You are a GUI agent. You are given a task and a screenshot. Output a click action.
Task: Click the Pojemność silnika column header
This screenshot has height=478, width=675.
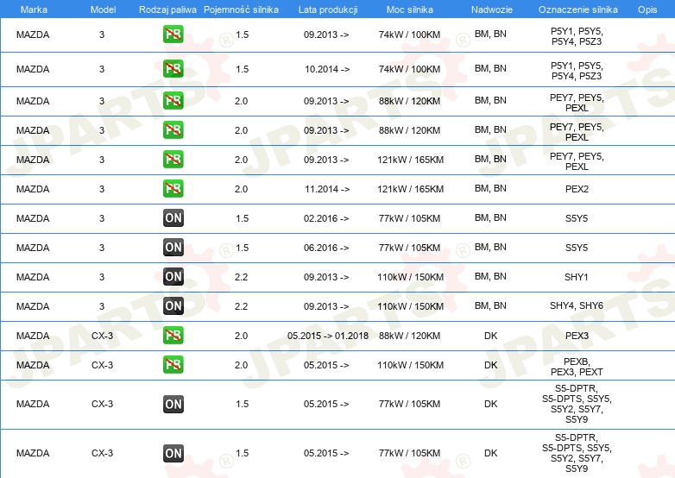[241, 9]
